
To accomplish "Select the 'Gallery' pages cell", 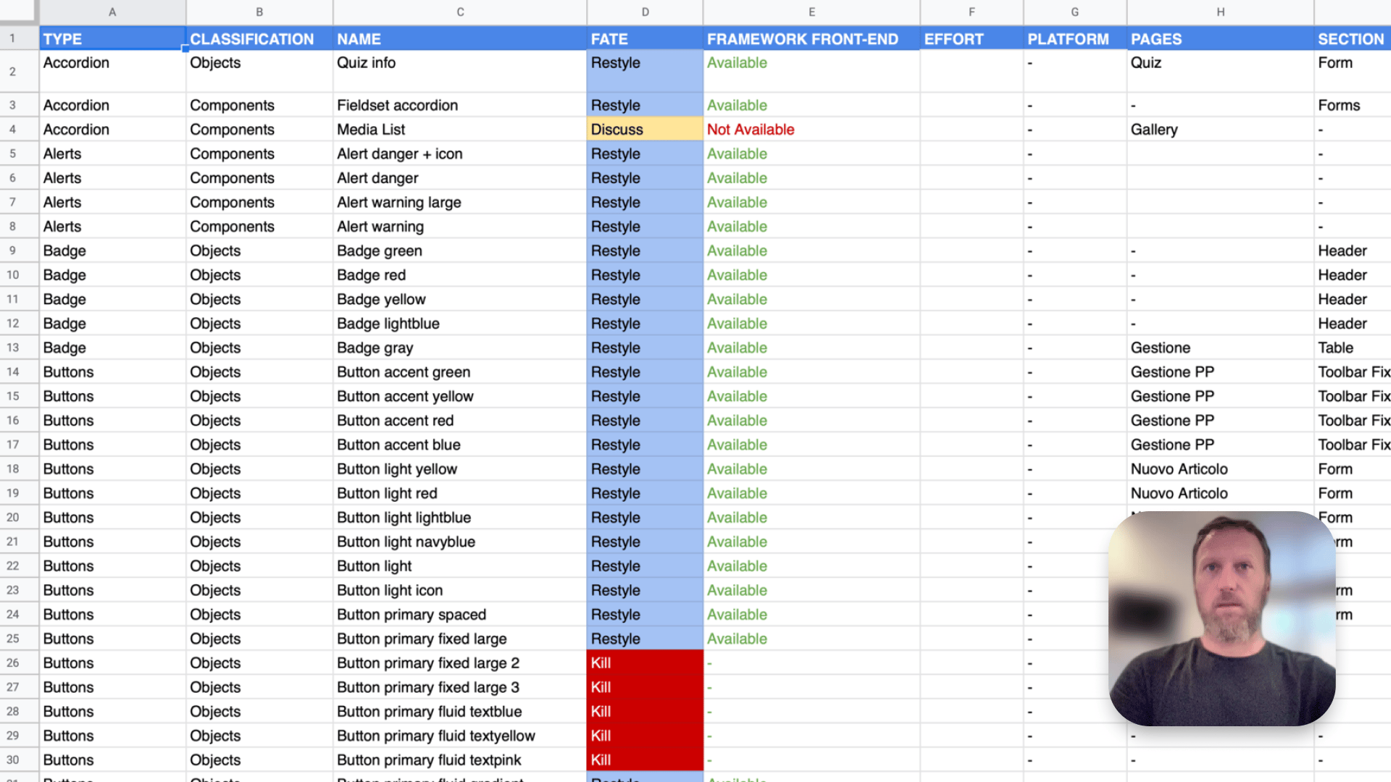I will pos(1221,130).
